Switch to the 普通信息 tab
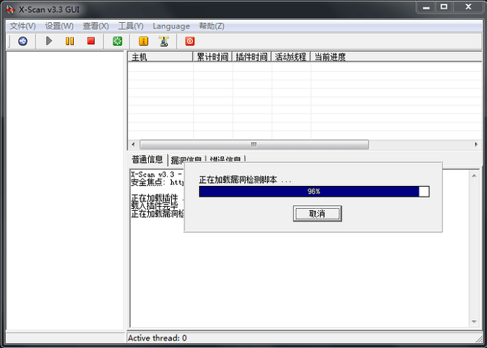The height and width of the screenshot is (348, 487). (x=147, y=159)
